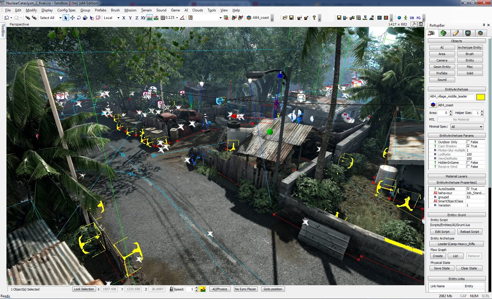Collapse the EntityArchetype rollup header

pos(457,89)
